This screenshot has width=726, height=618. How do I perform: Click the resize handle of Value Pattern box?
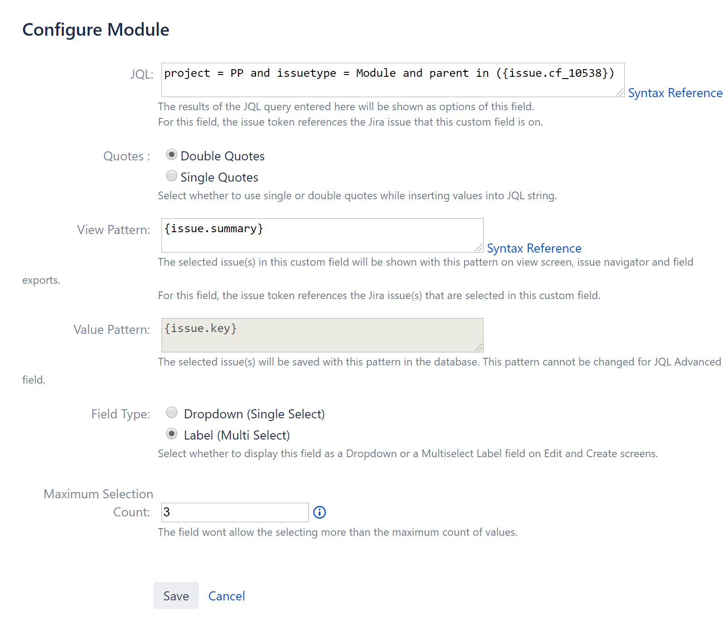pyautogui.click(x=479, y=348)
